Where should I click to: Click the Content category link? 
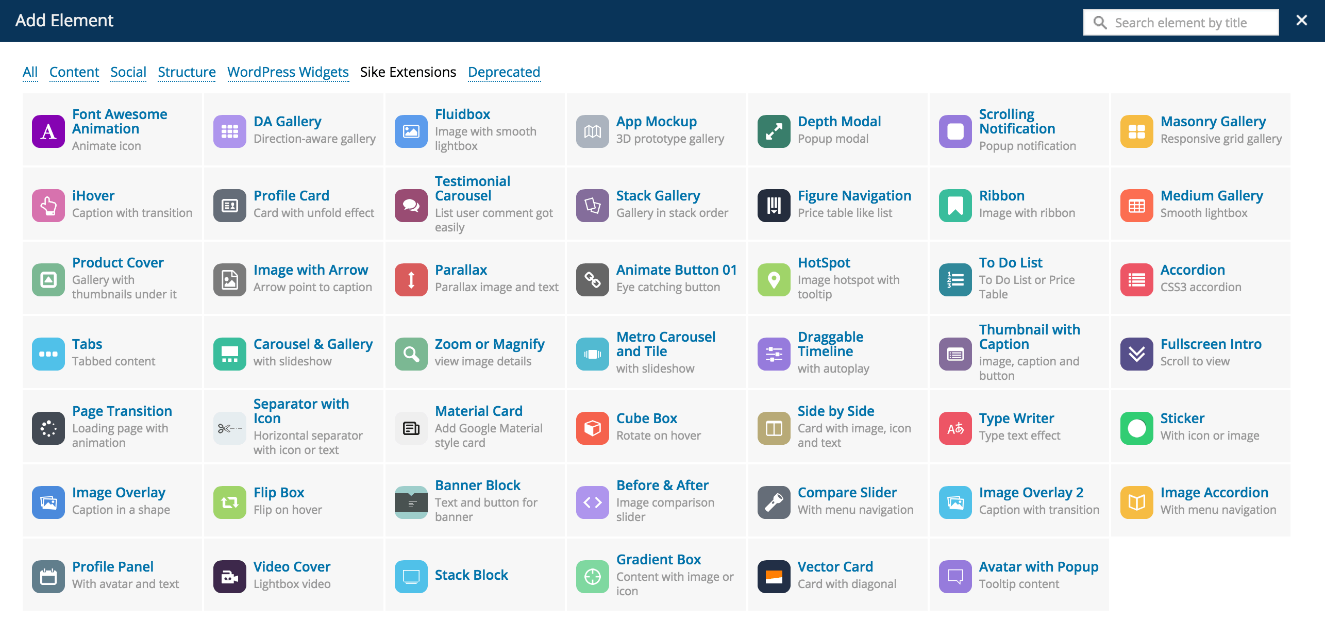(74, 72)
